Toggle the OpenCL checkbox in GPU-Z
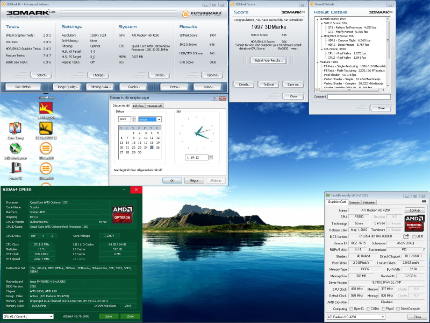 pos(351,308)
